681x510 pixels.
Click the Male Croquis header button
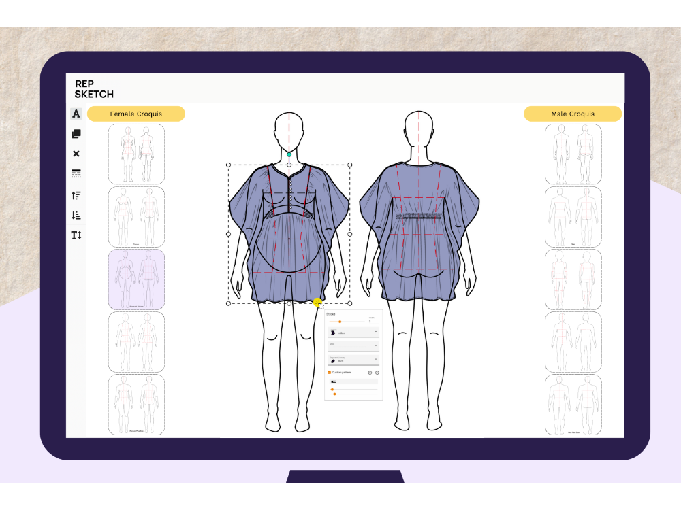tap(572, 114)
